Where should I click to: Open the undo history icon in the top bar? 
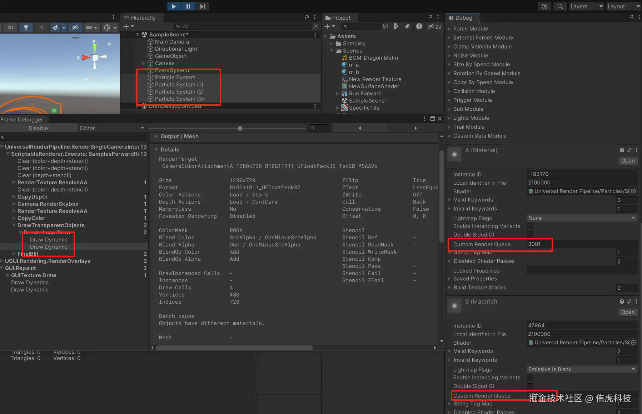coord(544,6)
